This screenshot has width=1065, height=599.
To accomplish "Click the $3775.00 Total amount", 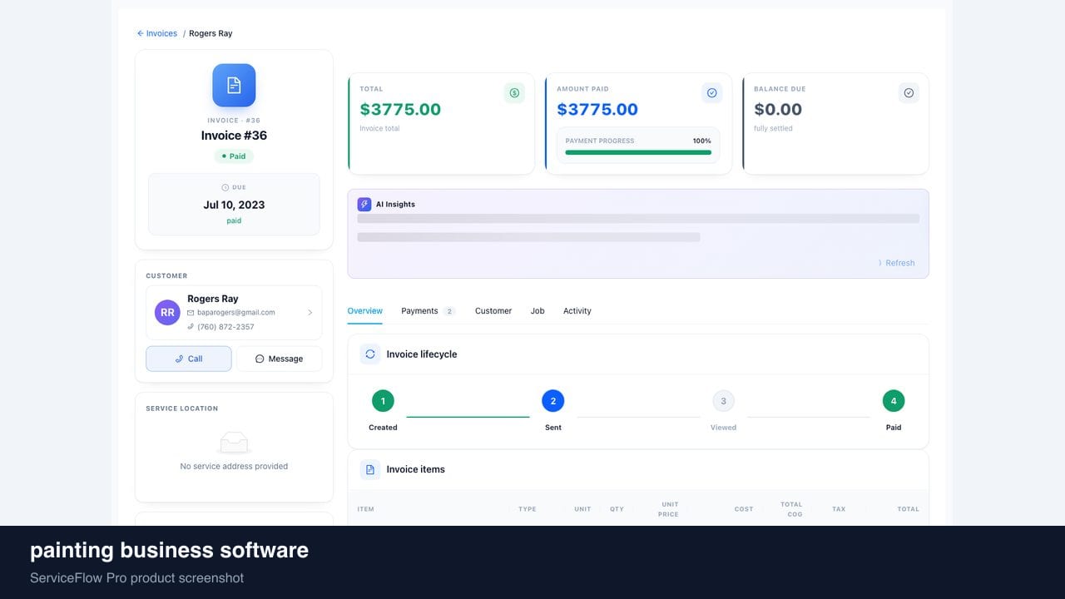I will click(400, 109).
